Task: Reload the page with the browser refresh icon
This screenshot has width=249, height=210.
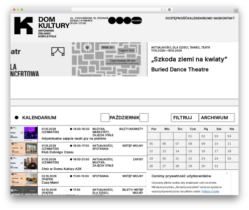Action: tap(162, 10)
